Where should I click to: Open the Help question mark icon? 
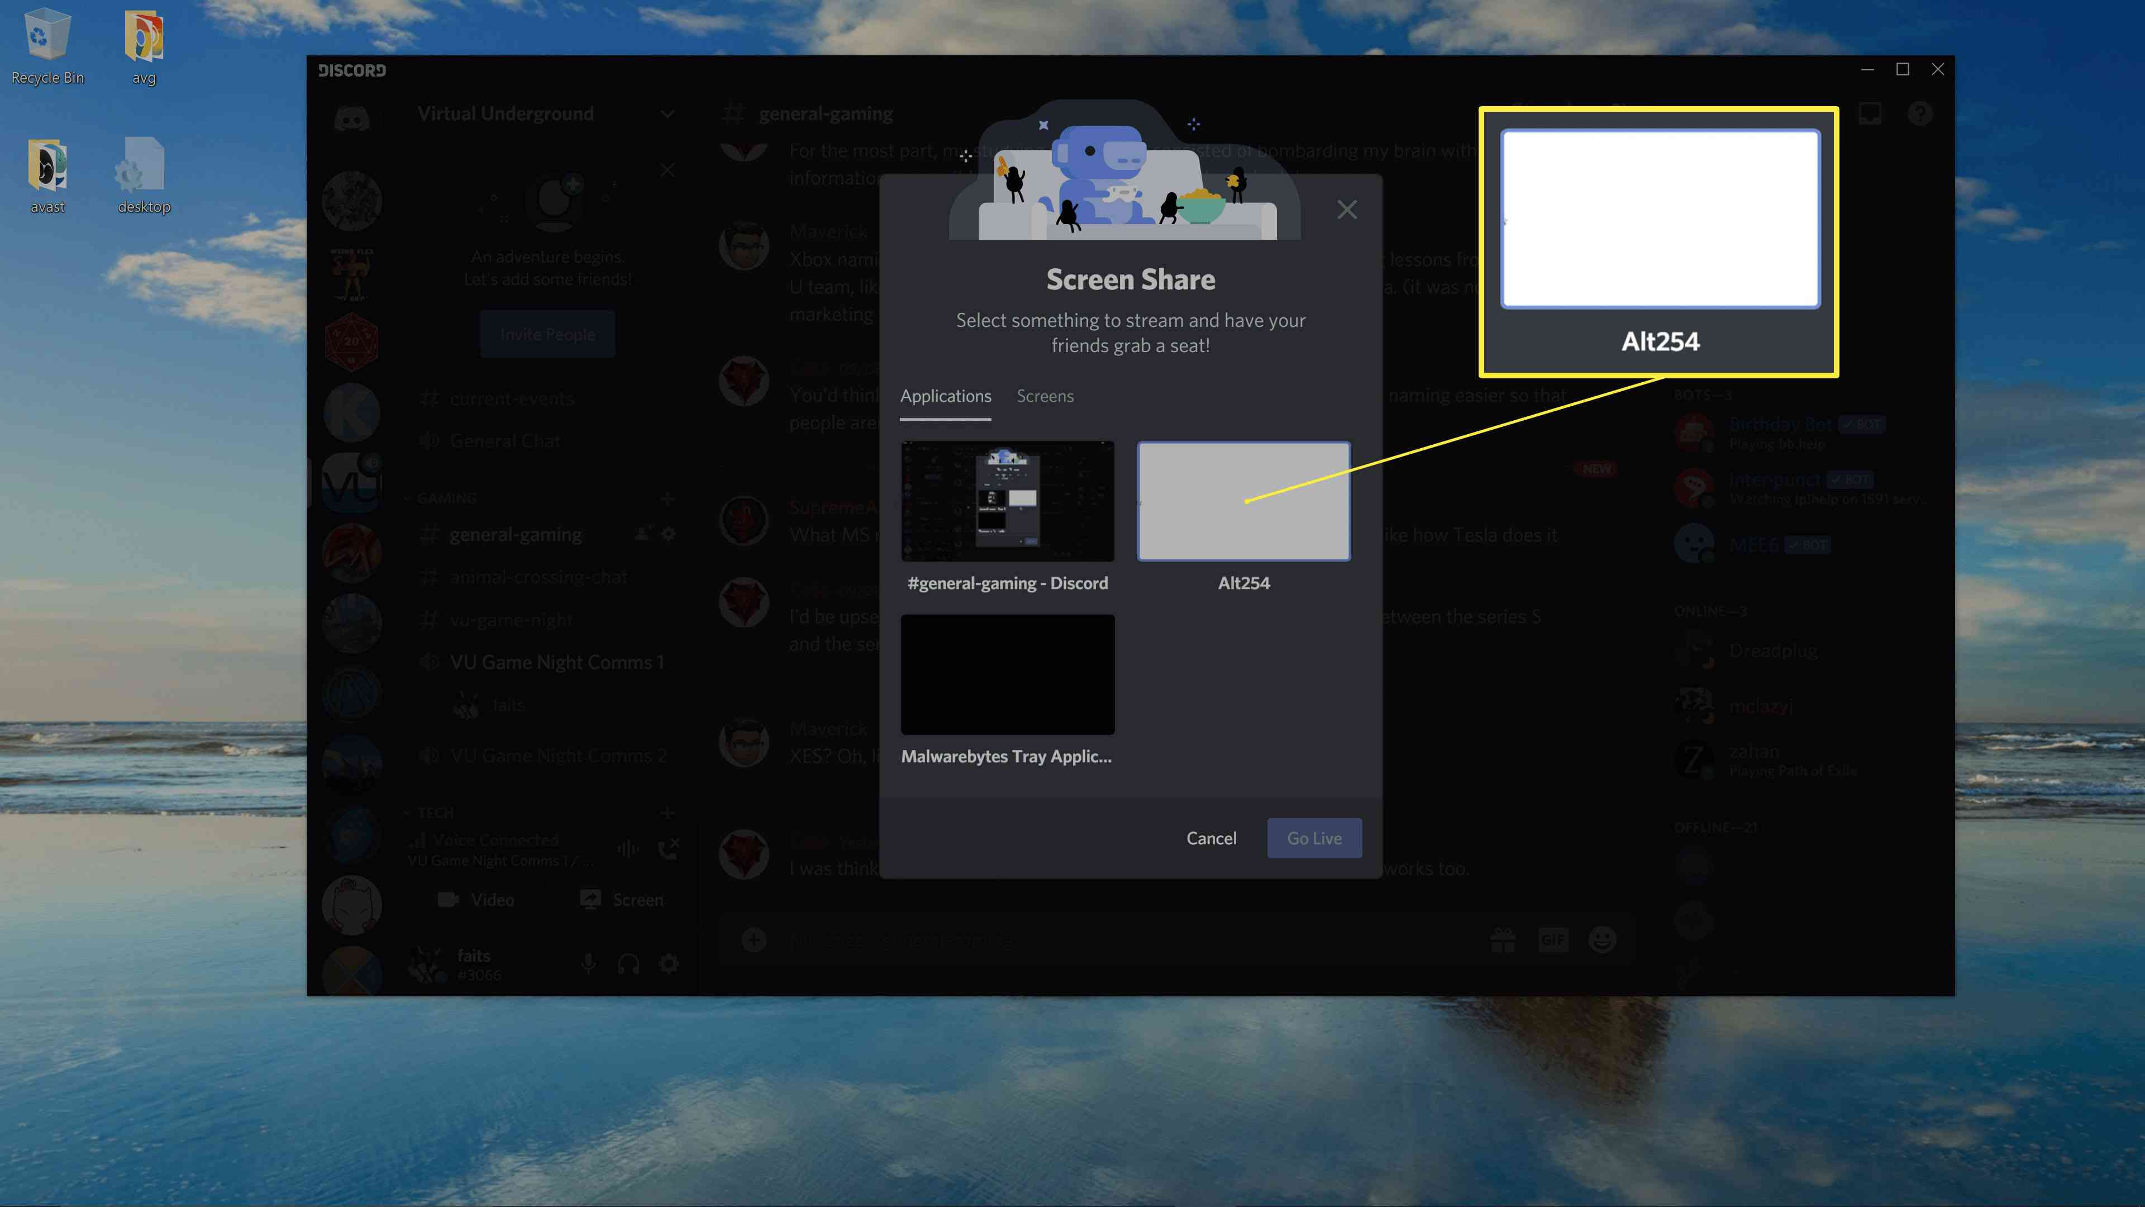coord(1920,113)
